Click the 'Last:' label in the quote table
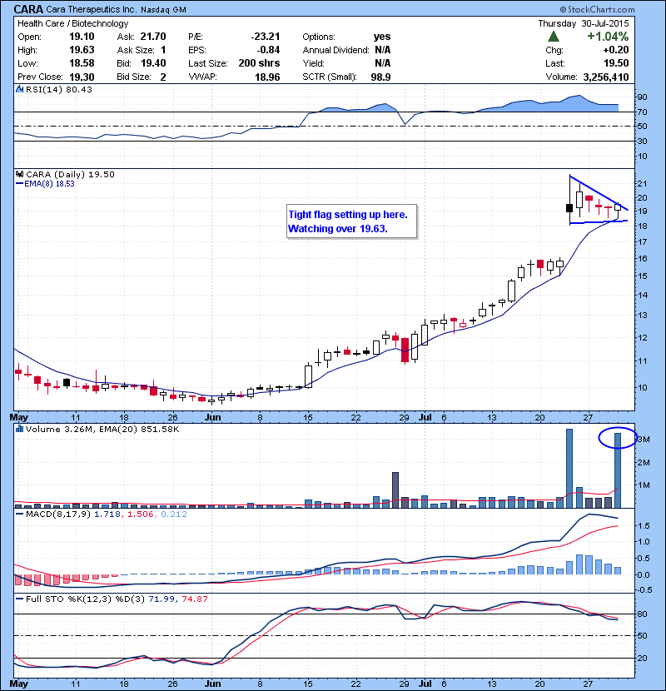Viewport: 666px width, 691px height. 555,63
